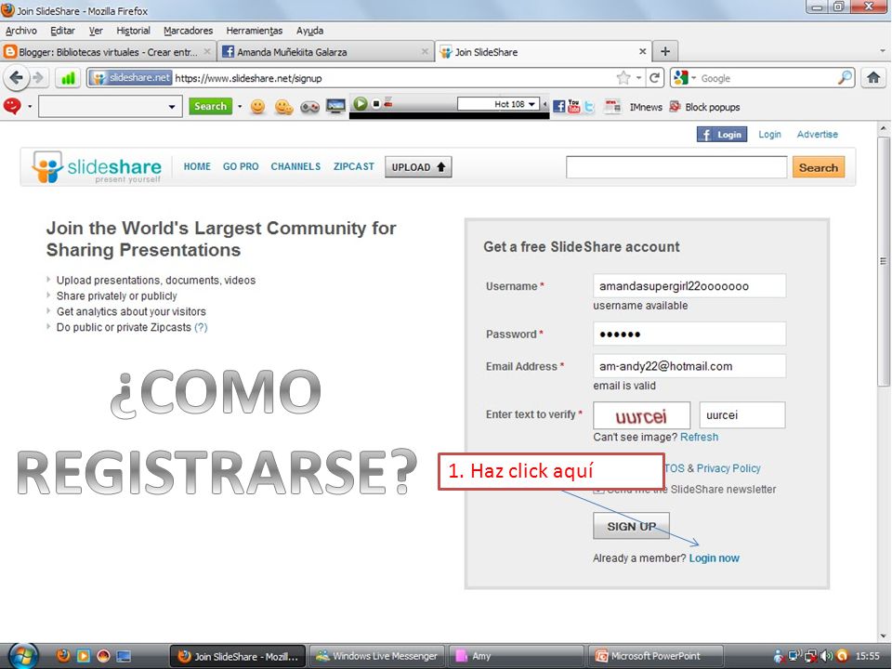Open the ZIPCAST navigation link
Screen dimensions: 892x669
(x=354, y=166)
